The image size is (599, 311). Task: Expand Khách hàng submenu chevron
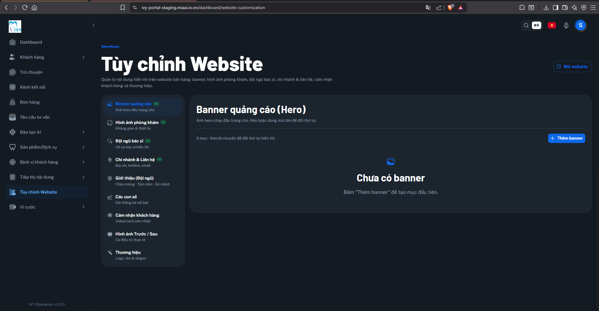pos(83,57)
